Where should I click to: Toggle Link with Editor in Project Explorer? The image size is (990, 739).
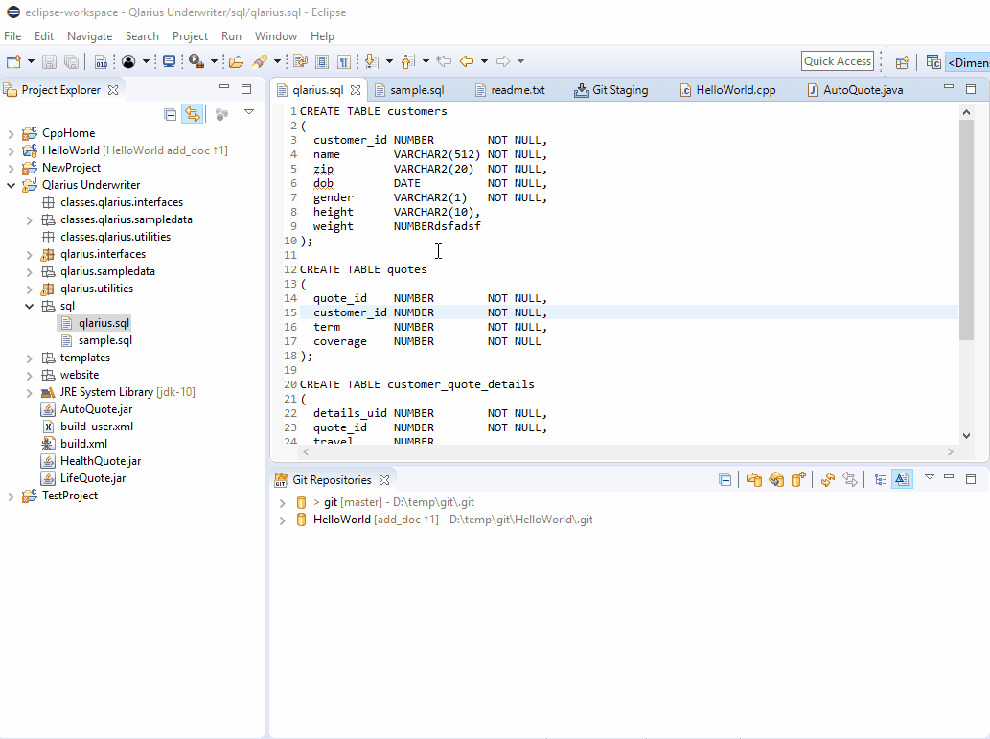192,113
